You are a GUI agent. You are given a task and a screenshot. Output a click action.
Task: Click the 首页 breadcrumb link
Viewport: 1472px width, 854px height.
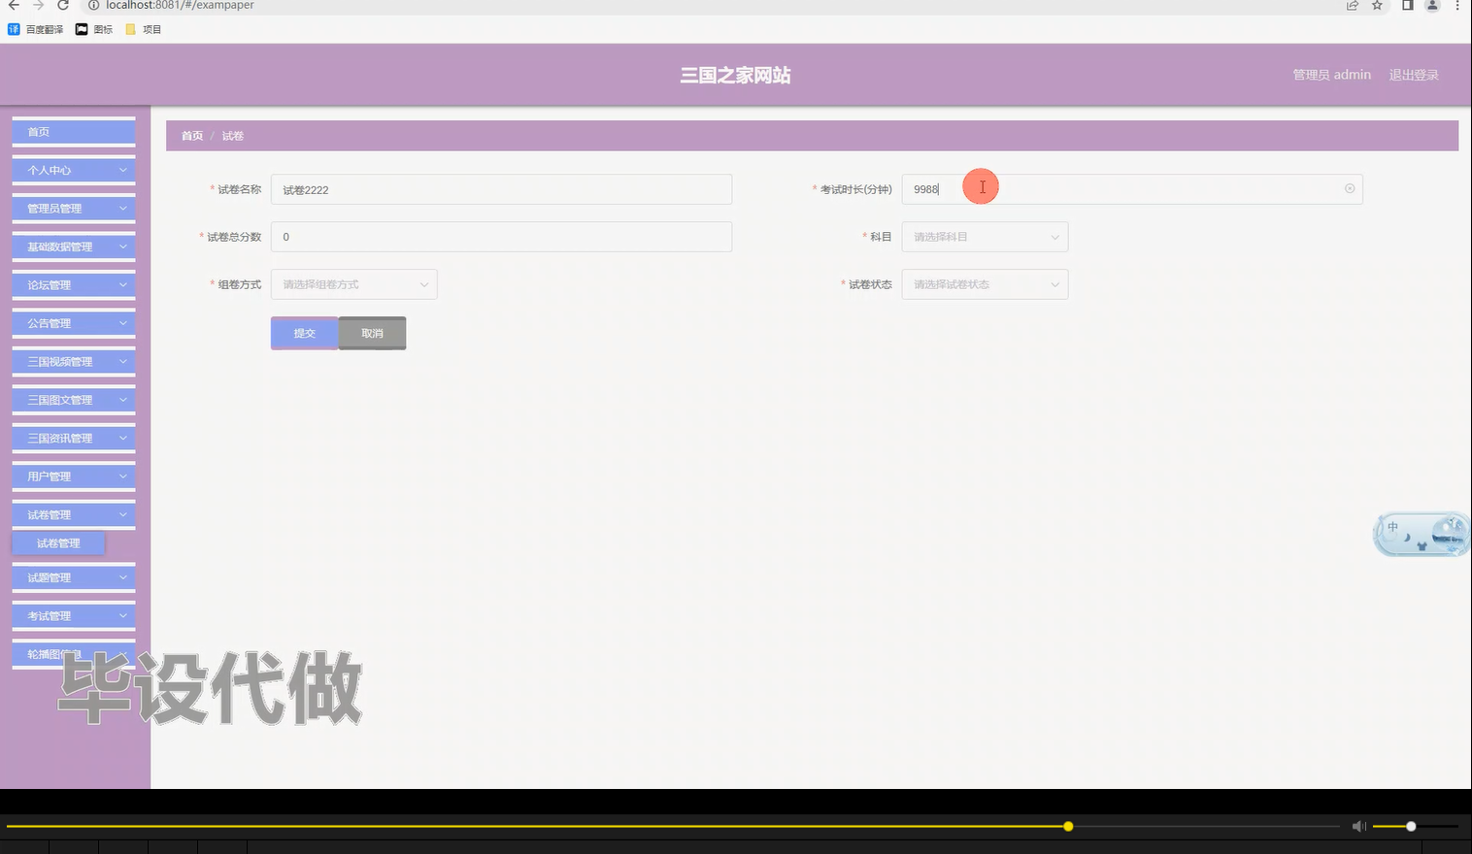tap(190, 136)
